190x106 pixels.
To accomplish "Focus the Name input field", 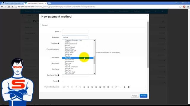I will [75, 32].
